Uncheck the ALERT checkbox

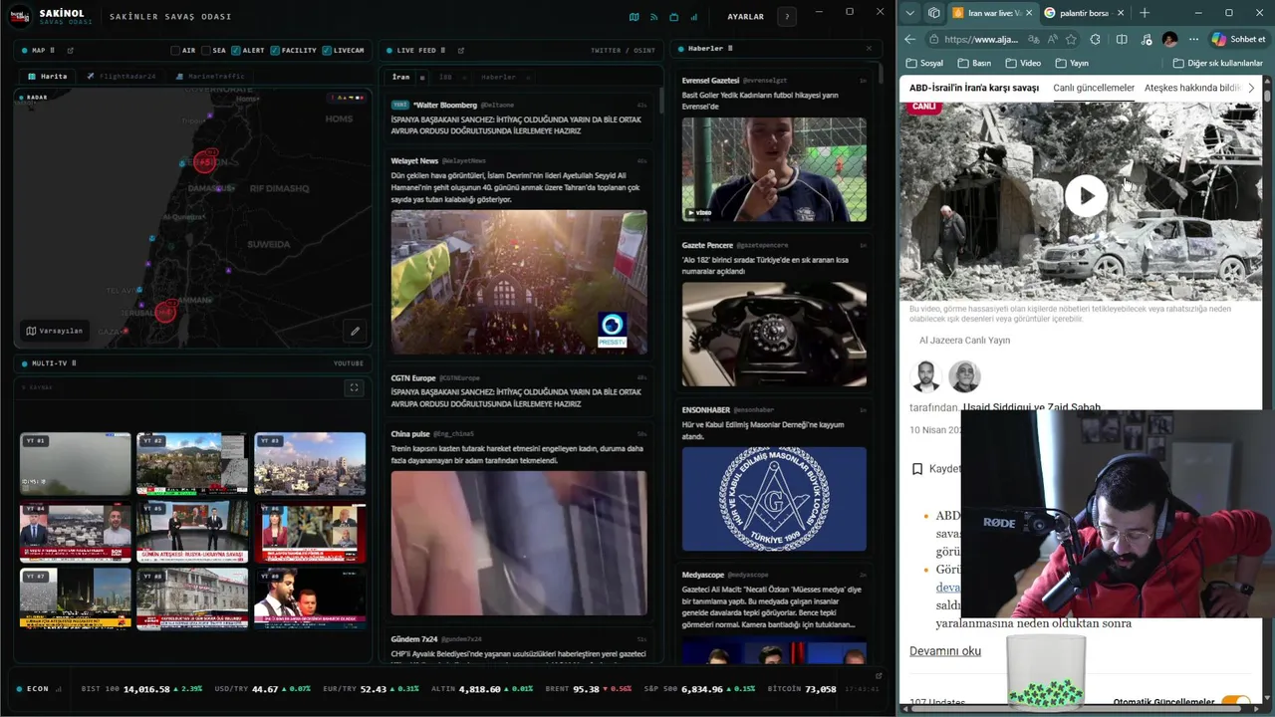point(236,50)
